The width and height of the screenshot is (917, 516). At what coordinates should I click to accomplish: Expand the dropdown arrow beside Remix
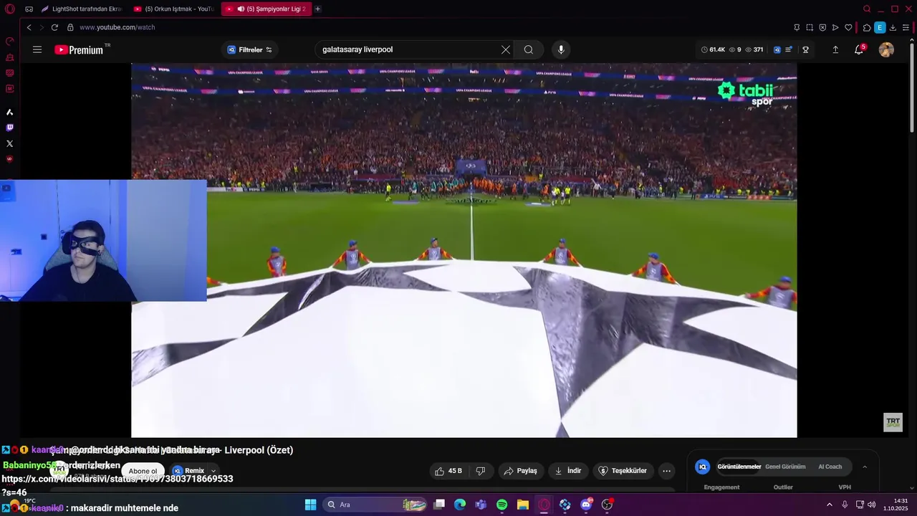[213, 471]
